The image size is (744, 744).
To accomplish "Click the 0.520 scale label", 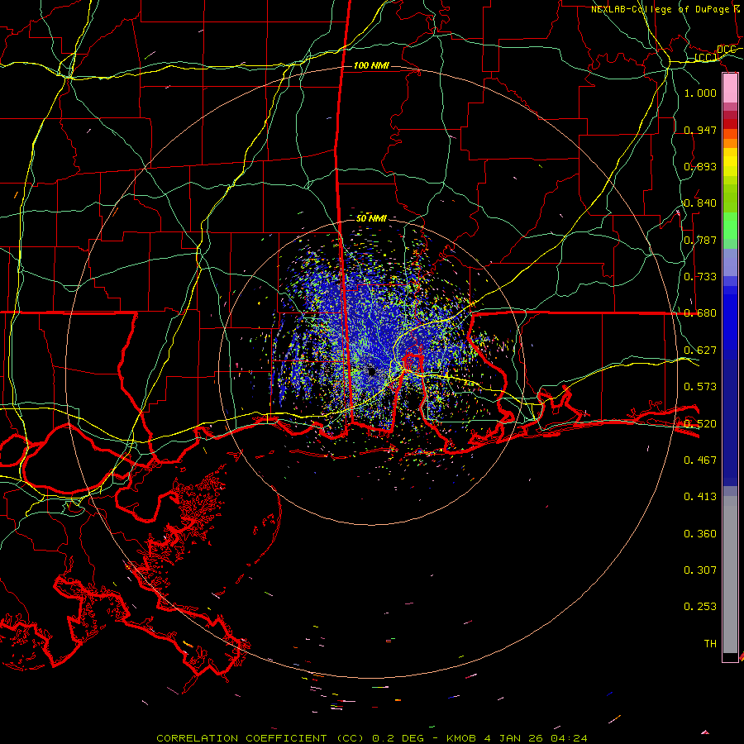I will click(700, 423).
